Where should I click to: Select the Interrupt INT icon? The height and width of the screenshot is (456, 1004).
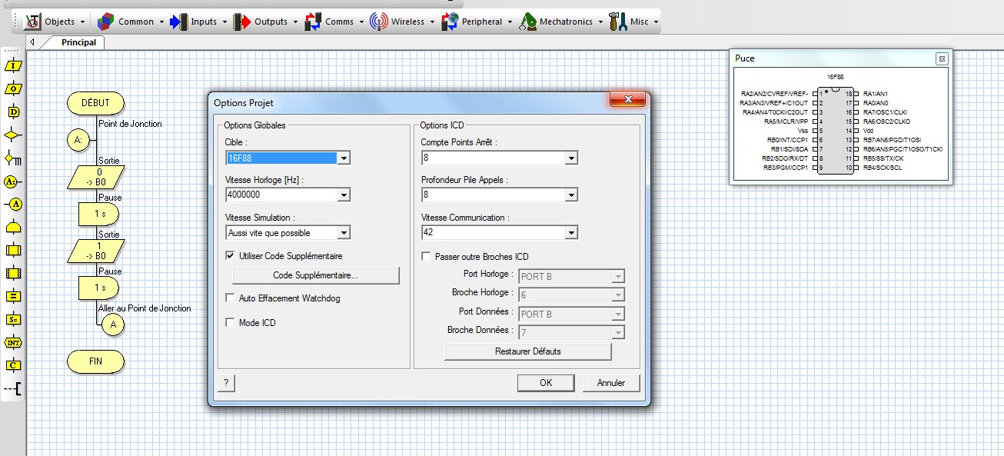[14, 342]
